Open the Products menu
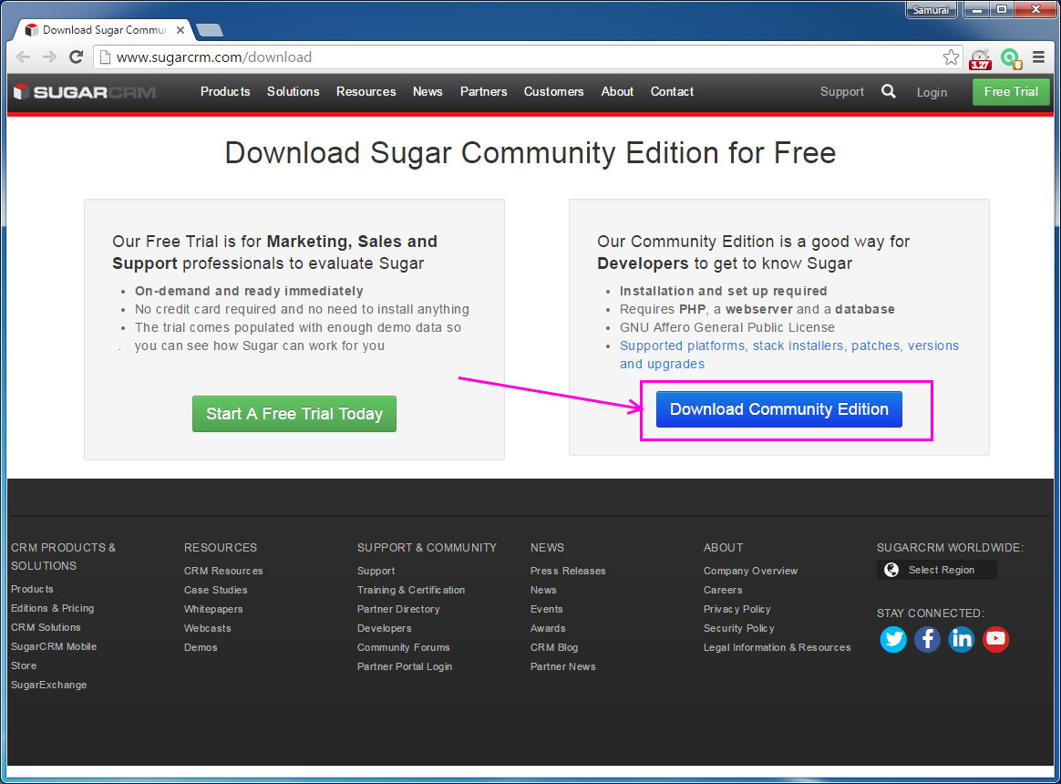1061x784 pixels. tap(224, 91)
